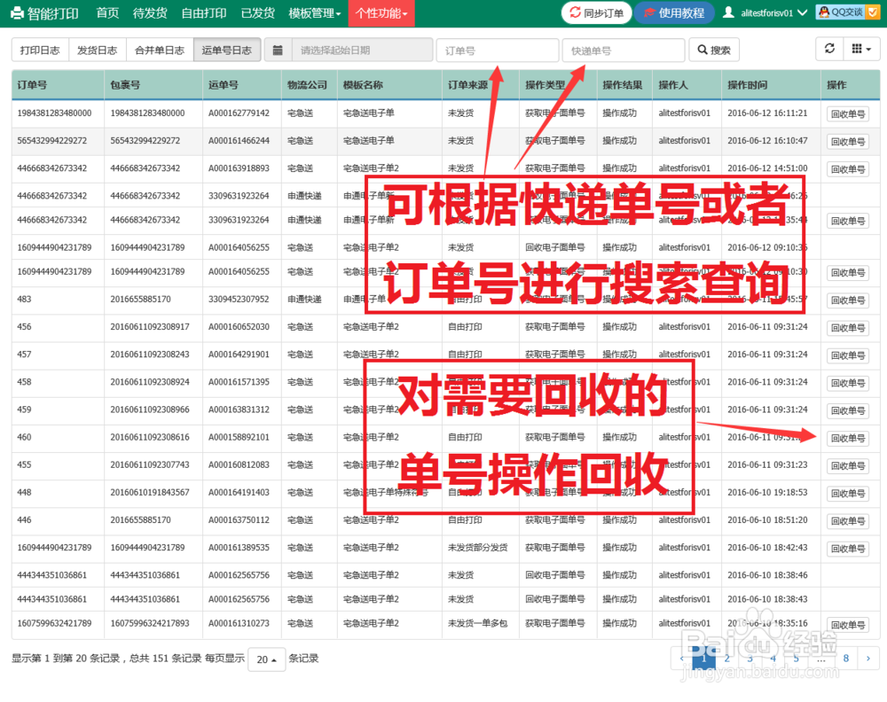Click the 回收单号 button on the first row

(849, 113)
